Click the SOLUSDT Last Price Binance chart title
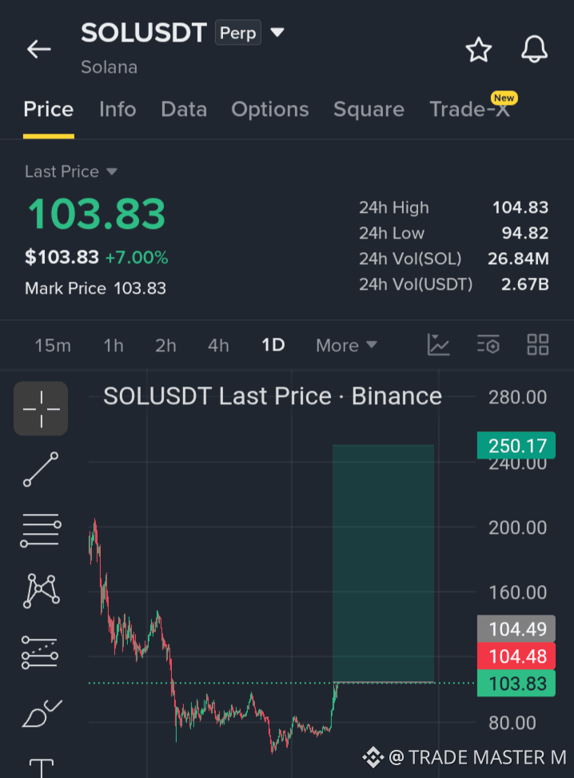 tap(273, 396)
